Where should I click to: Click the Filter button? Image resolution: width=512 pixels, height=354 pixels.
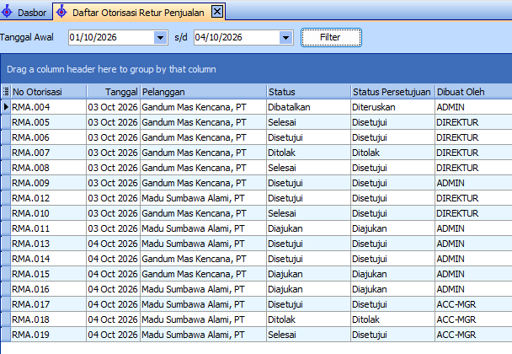click(331, 38)
